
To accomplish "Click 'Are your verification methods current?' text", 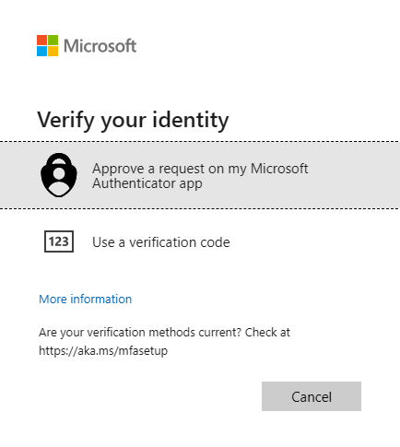I will [x=140, y=333].
